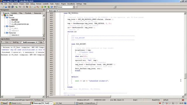Viewport: 187px width, 105px height.
Task: Select the Projects management tab
Action: coord(6,13)
